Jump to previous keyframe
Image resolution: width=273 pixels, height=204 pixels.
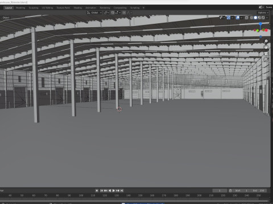click(106, 190)
